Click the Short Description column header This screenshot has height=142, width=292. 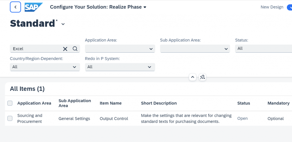(x=159, y=103)
